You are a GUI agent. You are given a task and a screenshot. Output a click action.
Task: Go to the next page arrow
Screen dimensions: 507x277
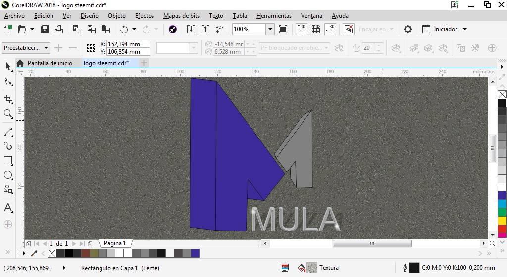[74, 244]
